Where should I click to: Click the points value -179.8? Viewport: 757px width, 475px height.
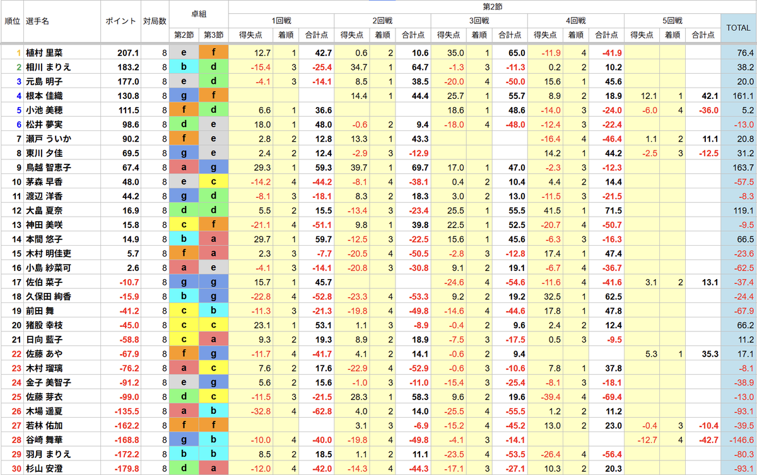127,469
